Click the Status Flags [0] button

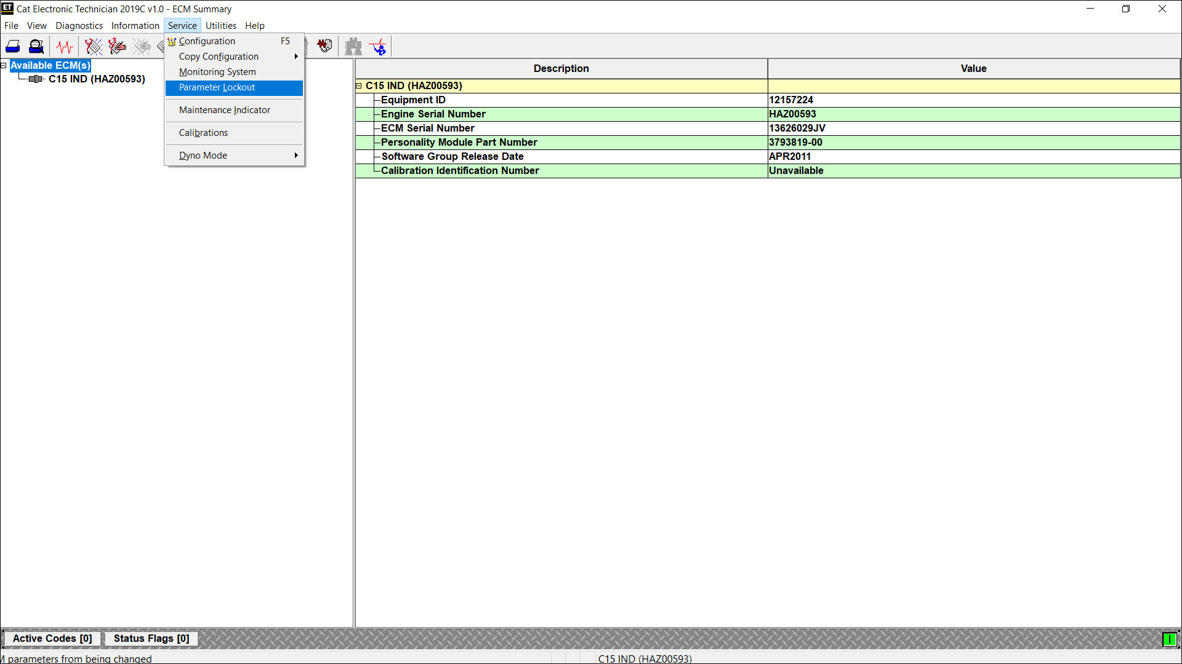pyautogui.click(x=151, y=639)
